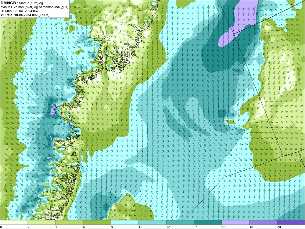Screen dimensions: 305x229
Task: Click the above 20 m/s dark purple swatch
Action: point(291,222)
